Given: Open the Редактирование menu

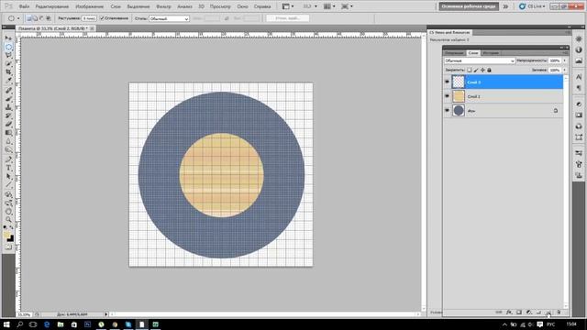Looking at the screenshot, I should pos(52,6).
